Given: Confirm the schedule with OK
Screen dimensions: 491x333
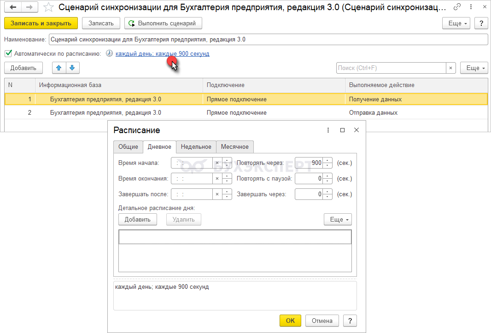Looking at the screenshot, I should point(290,321).
